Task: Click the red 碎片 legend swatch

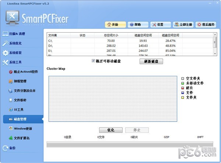Action: pos(183,88)
